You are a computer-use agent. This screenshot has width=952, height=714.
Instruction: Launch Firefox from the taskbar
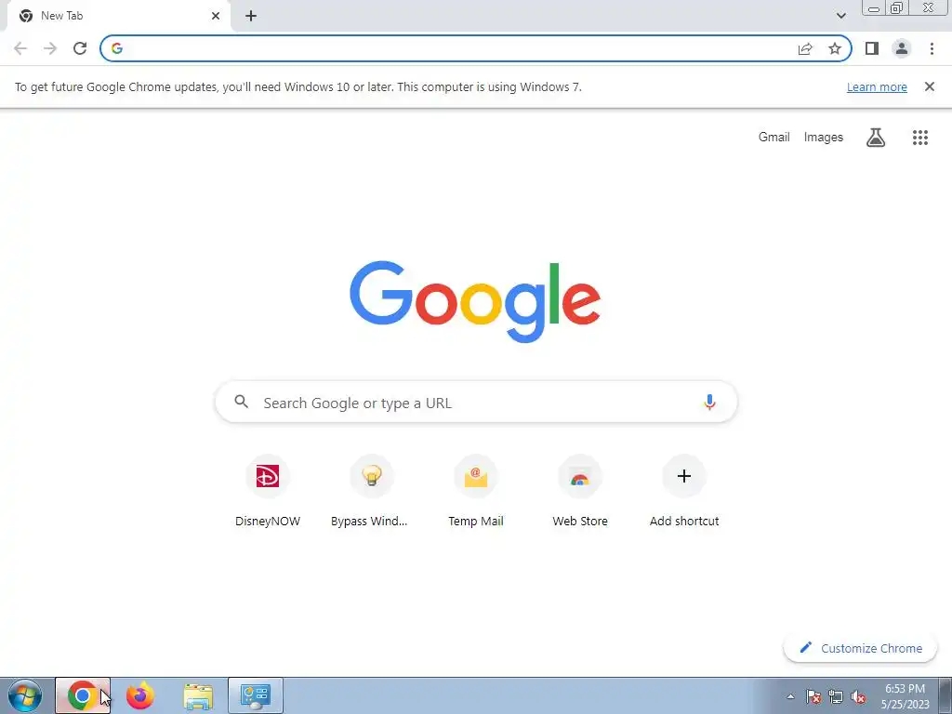(140, 695)
